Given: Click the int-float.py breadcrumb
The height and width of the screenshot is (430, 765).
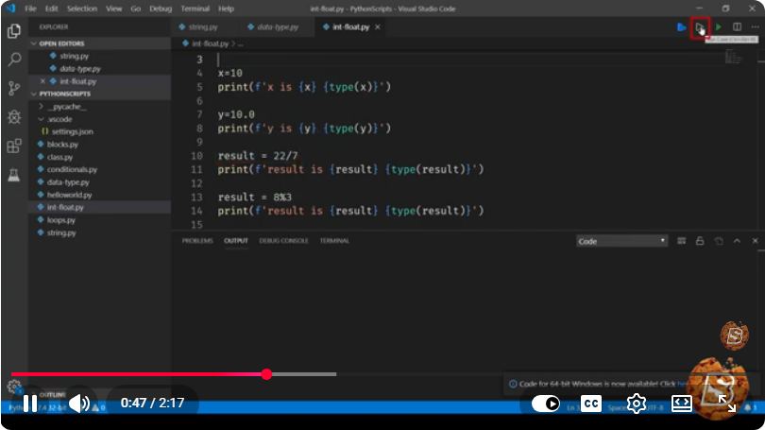Looking at the screenshot, I should (x=210, y=43).
